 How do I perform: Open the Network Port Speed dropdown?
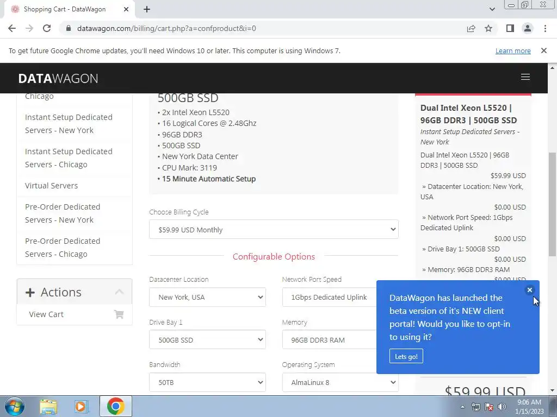pos(329,297)
